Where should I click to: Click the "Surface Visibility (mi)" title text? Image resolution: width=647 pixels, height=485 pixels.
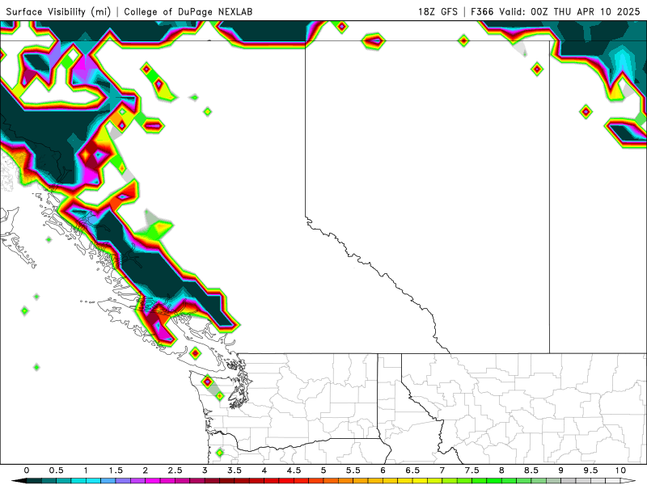[58, 11]
